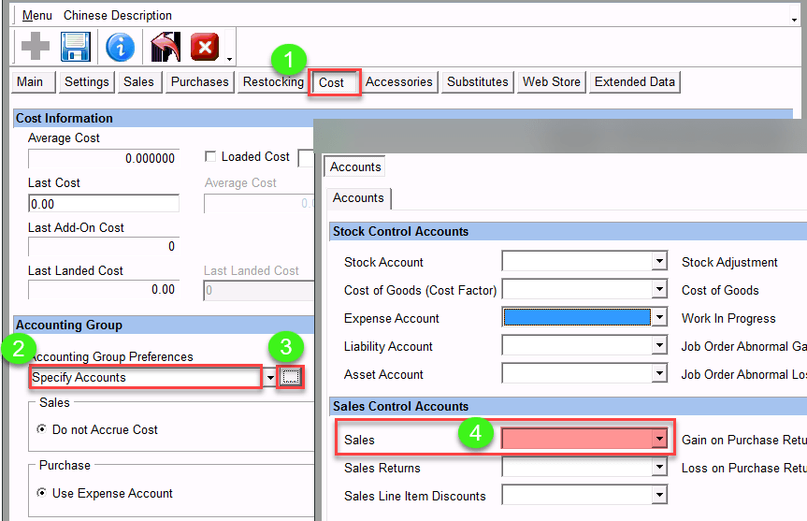Image resolution: width=807 pixels, height=521 pixels.
Task: Click the Web Store tab button
Action: 551,82
